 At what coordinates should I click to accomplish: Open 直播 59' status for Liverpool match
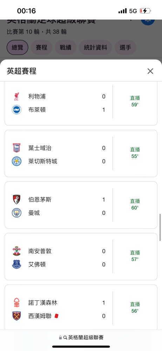tap(135, 101)
